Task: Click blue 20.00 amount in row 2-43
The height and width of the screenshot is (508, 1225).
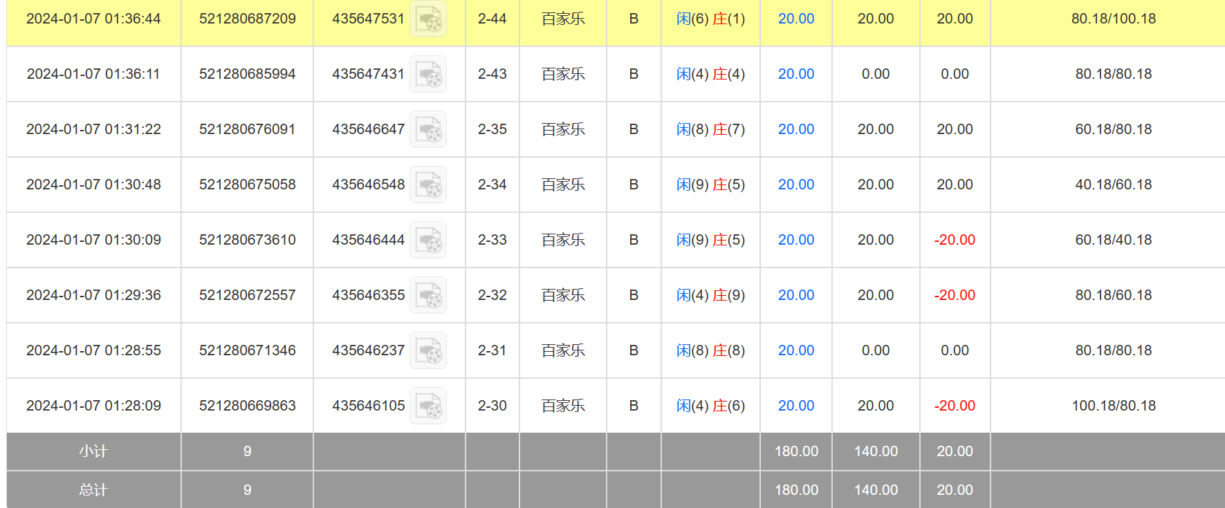Action: click(795, 74)
